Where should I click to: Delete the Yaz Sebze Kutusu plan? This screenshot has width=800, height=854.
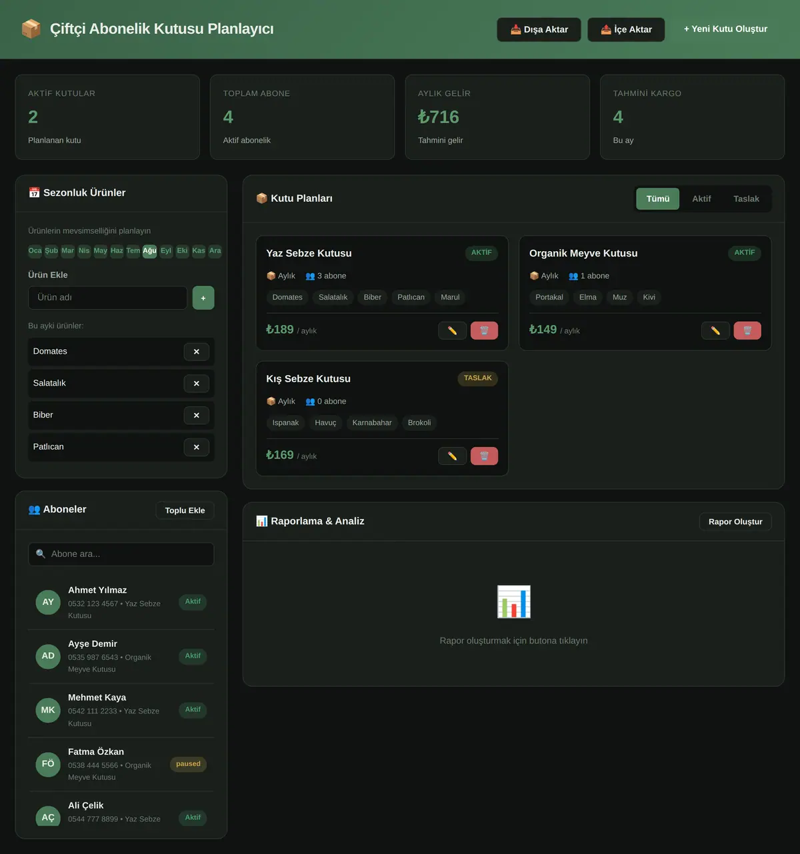pyautogui.click(x=484, y=330)
